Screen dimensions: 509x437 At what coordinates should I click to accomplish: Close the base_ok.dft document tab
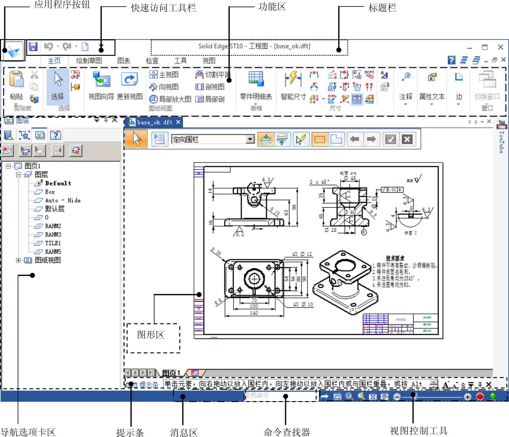(x=178, y=122)
